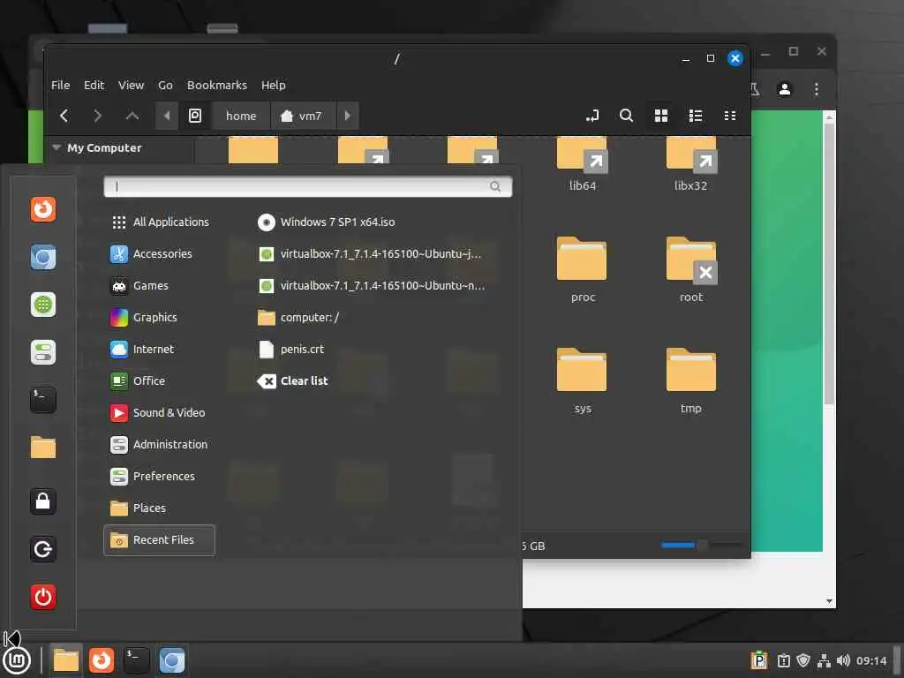Viewport: 904px width, 678px height.
Task: Adjust the icon zoom slider in status bar
Action: pos(702,545)
